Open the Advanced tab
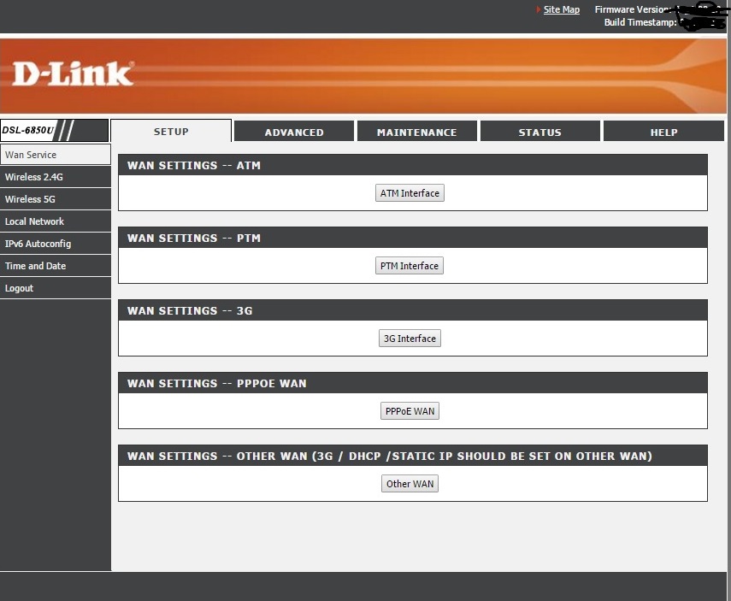Image resolution: width=731 pixels, height=601 pixels. click(x=294, y=133)
